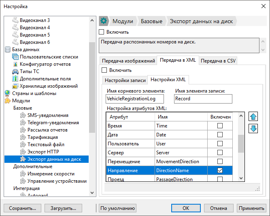Screen dimensions: 270x216
Task: Click puzzle icon beside Telegram-уведомления
Action: pyautogui.click(x=23, y=123)
